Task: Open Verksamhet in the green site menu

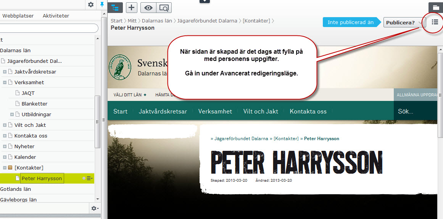Action: click(x=215, y=111)
